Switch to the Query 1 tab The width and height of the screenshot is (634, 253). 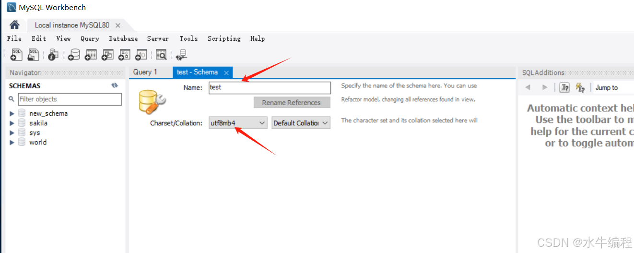point(145,72)
